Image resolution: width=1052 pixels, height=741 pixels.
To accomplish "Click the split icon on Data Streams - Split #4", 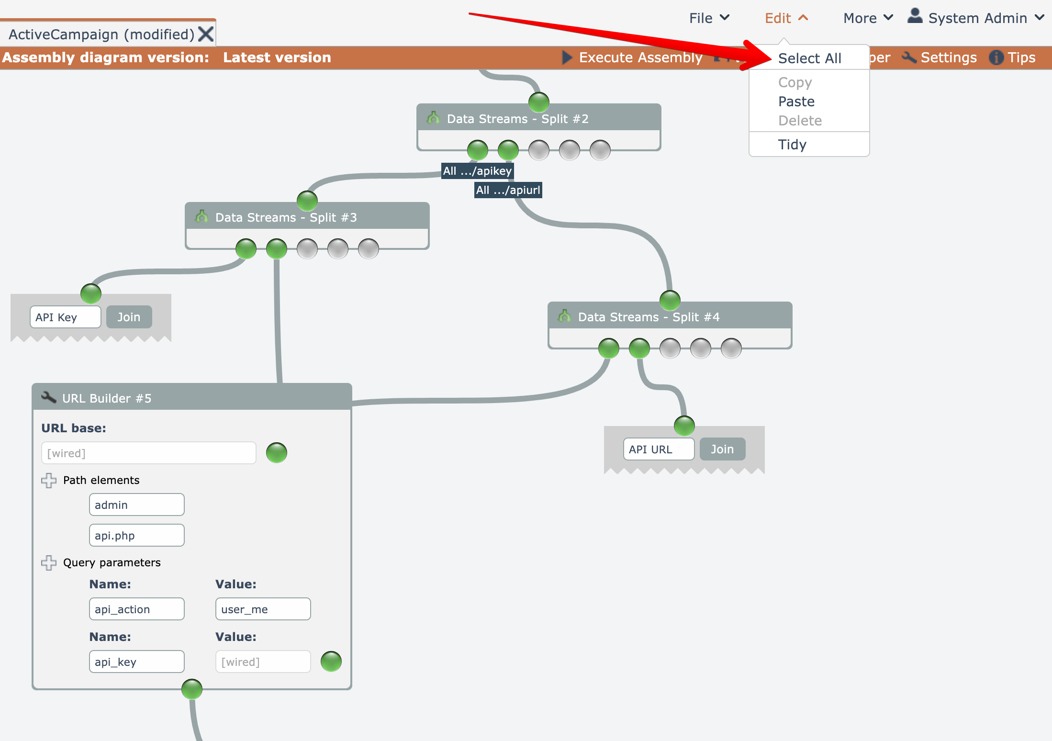I will (x=565, y=316).
